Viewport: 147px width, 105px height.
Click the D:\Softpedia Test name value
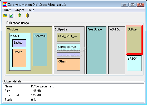point(42,86)
